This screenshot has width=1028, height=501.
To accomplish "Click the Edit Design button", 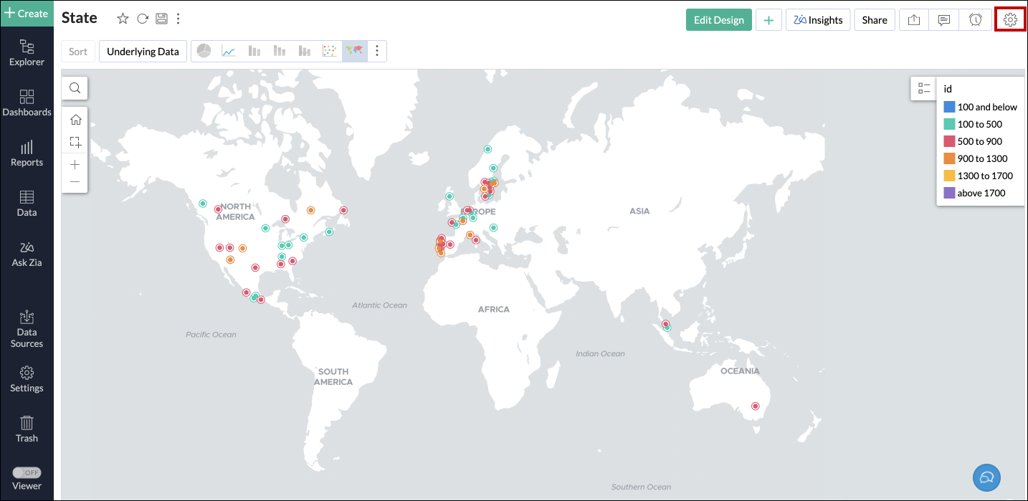I will click(x=718, y=19).
